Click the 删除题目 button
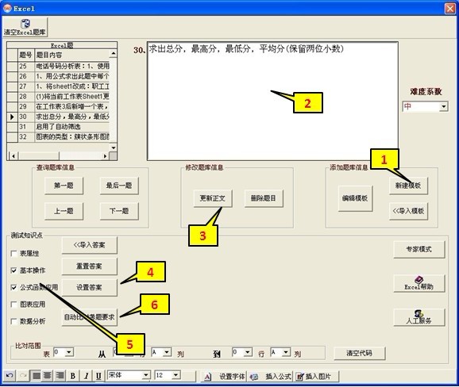Viewport: 459px width, 387px height. (x=264, y=198)
